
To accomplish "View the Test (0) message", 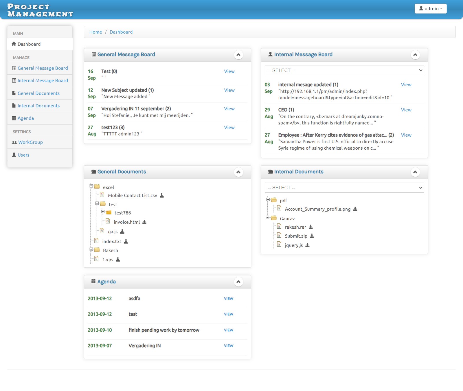I will pos(229,71).
